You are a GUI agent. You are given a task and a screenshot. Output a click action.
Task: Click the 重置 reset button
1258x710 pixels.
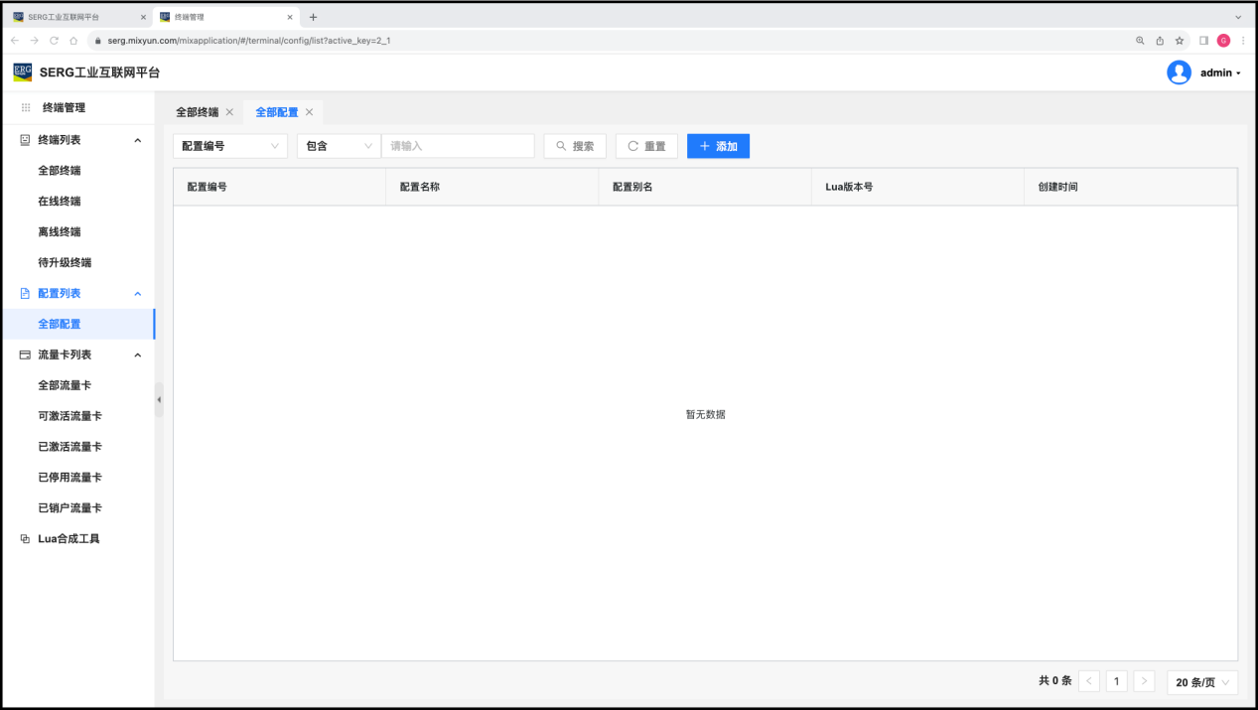[646, 146]
